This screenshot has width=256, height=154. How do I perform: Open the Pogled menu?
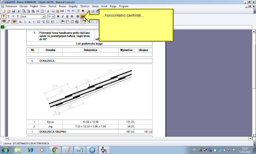[34, 6]
